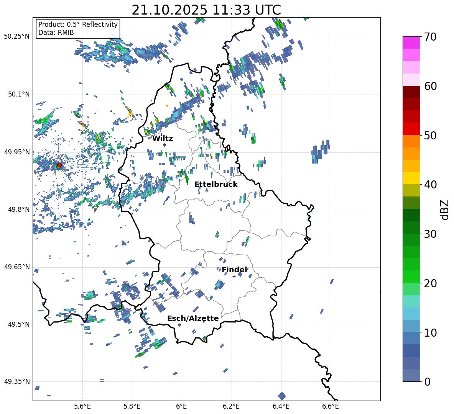Click the 'Data: RMIB' legend text
The height and width of the screenshot is (414, 454).
coord(56,33)
